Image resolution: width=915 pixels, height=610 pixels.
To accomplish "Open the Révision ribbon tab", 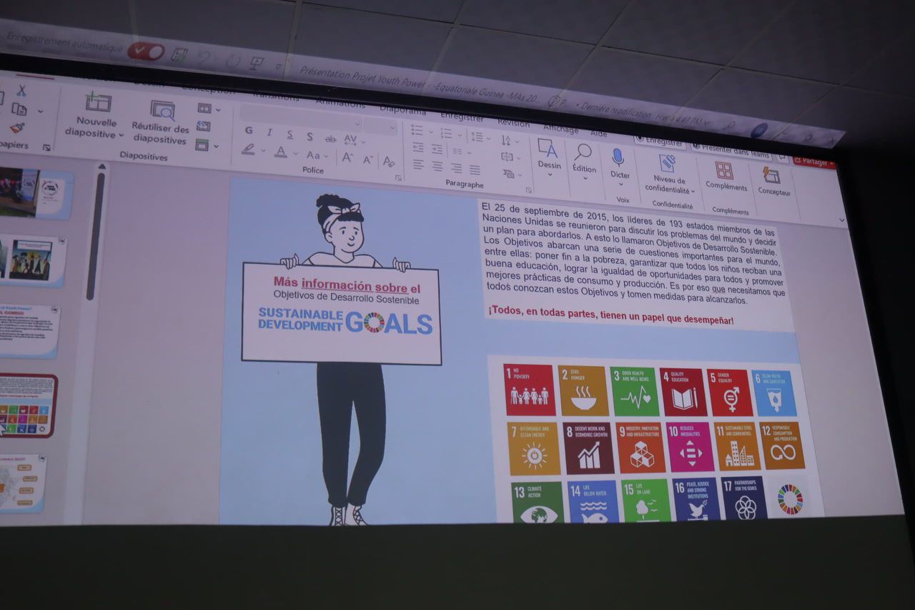I will [x=513, y=123].
